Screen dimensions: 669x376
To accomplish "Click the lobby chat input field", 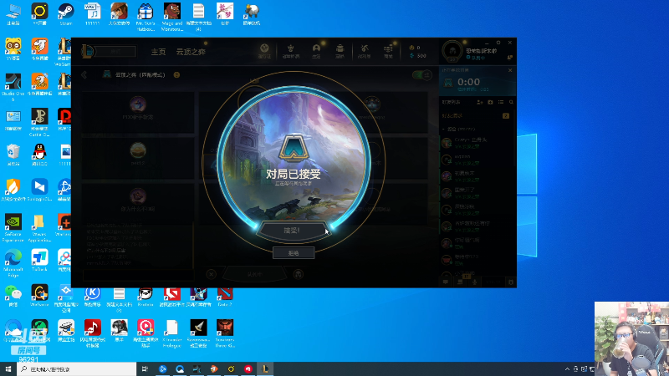I will coord(138,276).
